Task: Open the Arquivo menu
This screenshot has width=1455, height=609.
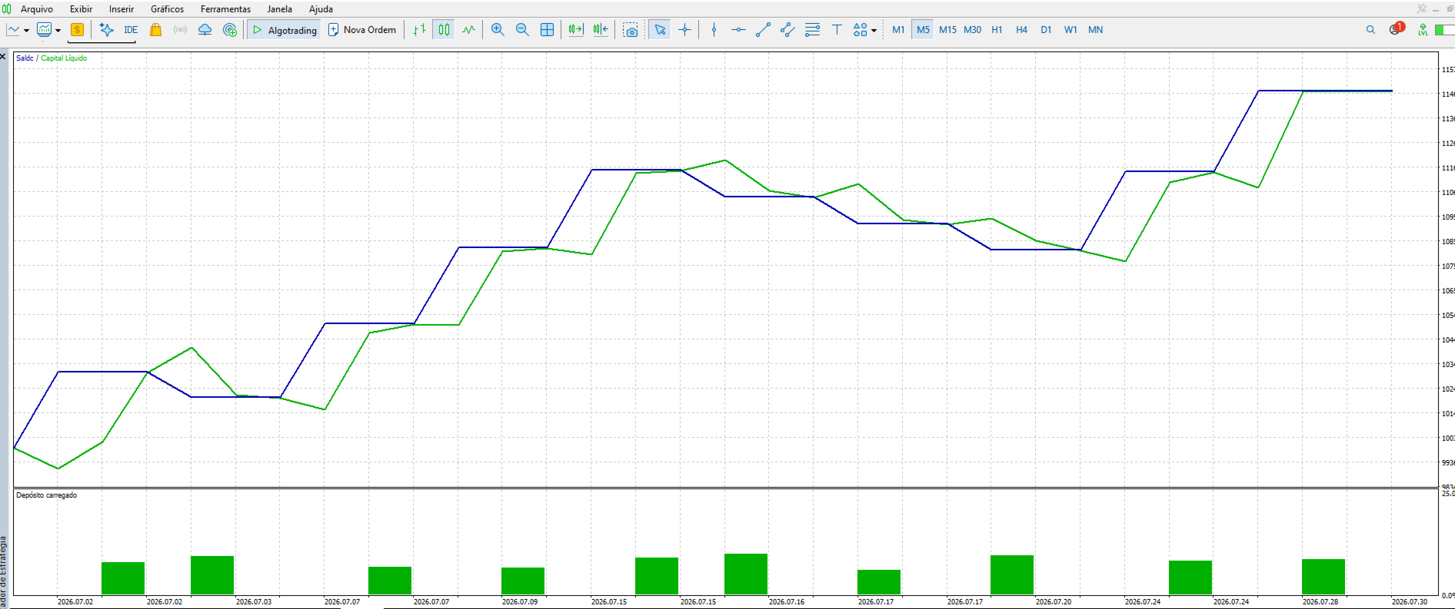Action: [37, 9]
